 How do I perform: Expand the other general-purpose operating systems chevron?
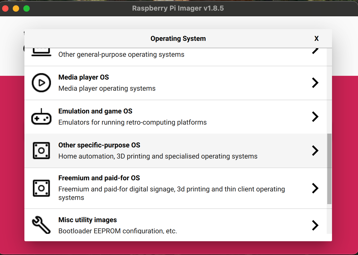(x=315, y=51)
